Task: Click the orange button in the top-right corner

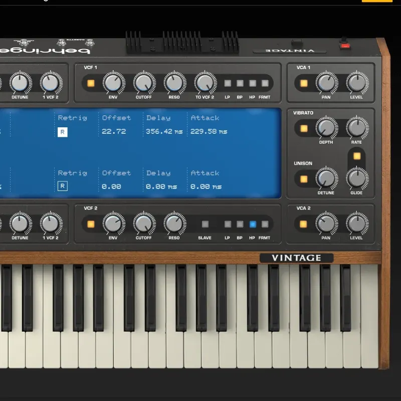Action: coord(377,1)
